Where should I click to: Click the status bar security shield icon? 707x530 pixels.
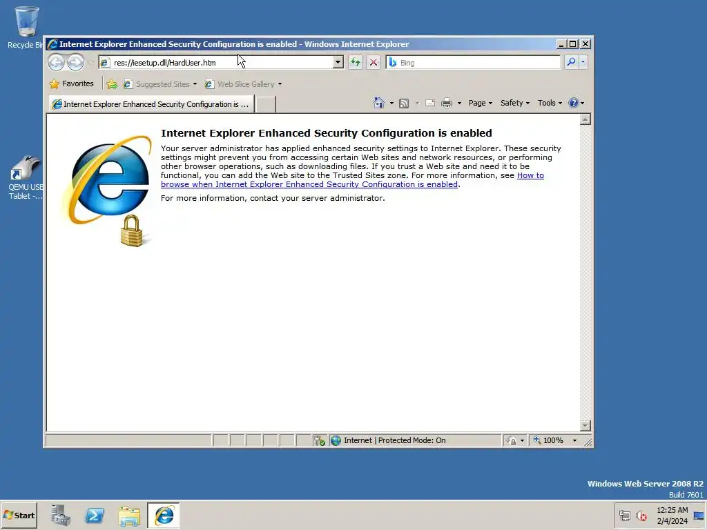coord(320,440)
